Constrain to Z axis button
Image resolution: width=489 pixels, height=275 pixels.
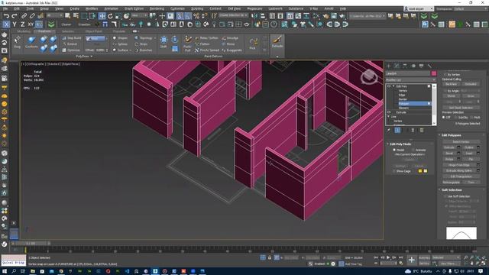(x=22, y=24)
